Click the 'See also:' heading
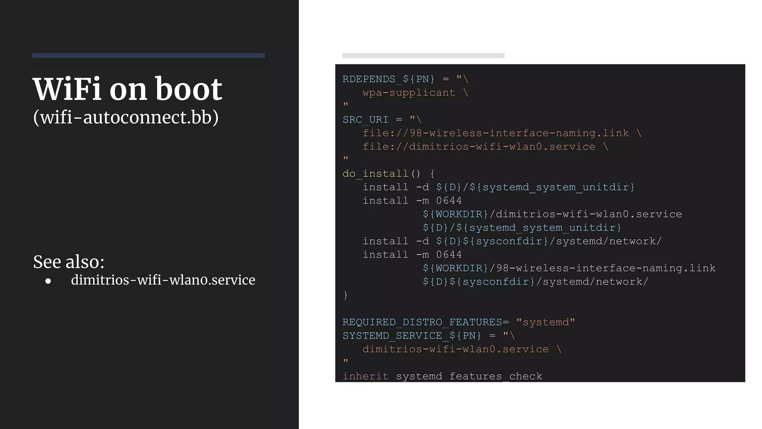762x429 pixels. tap(69, 261)
